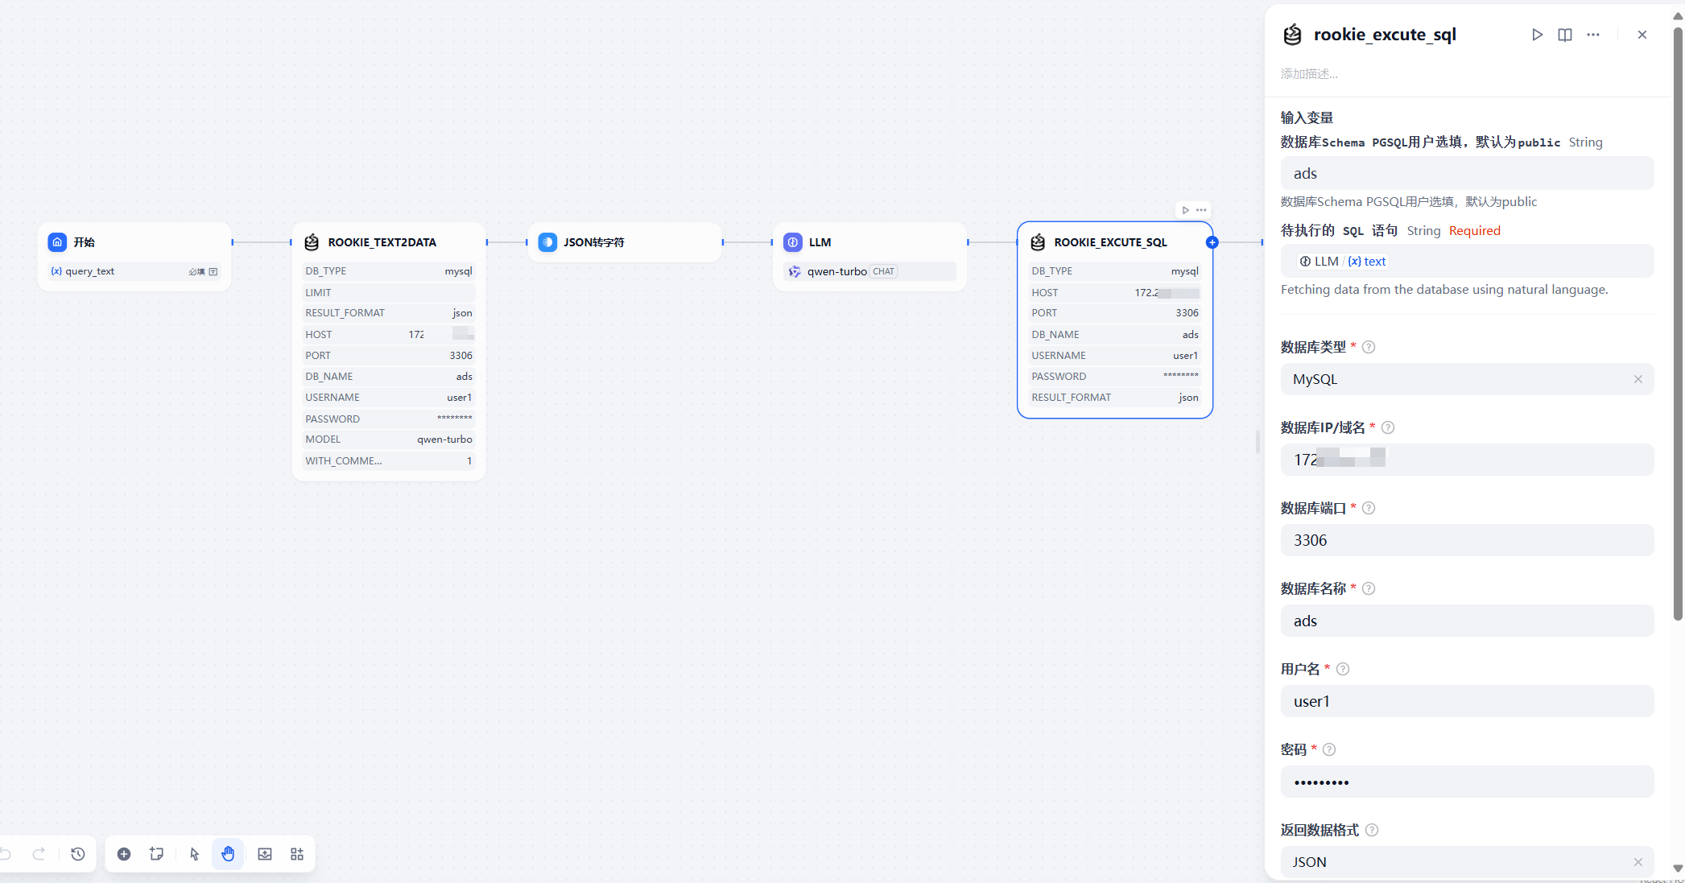Click the 密码 password input field
The width and height of the screenshot is (1685, 883).
point(1467,782)
